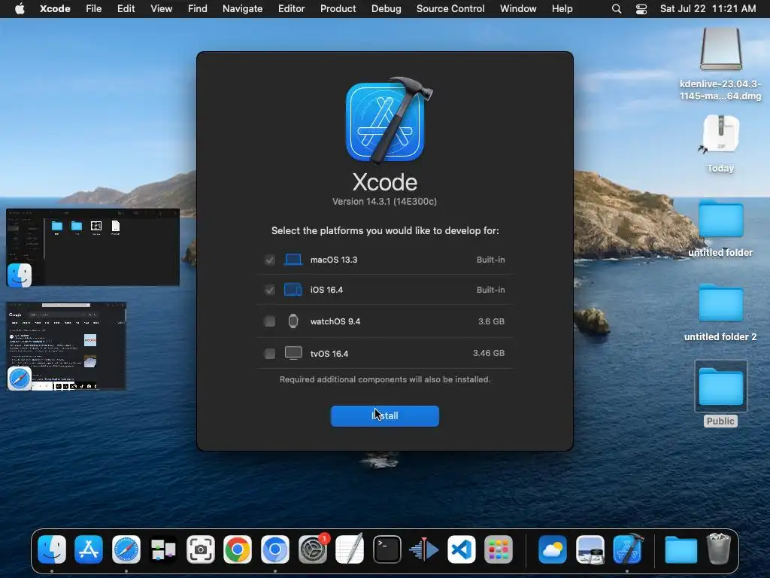Open the Apple menu
Screen dimensions: 770x578
20,9
